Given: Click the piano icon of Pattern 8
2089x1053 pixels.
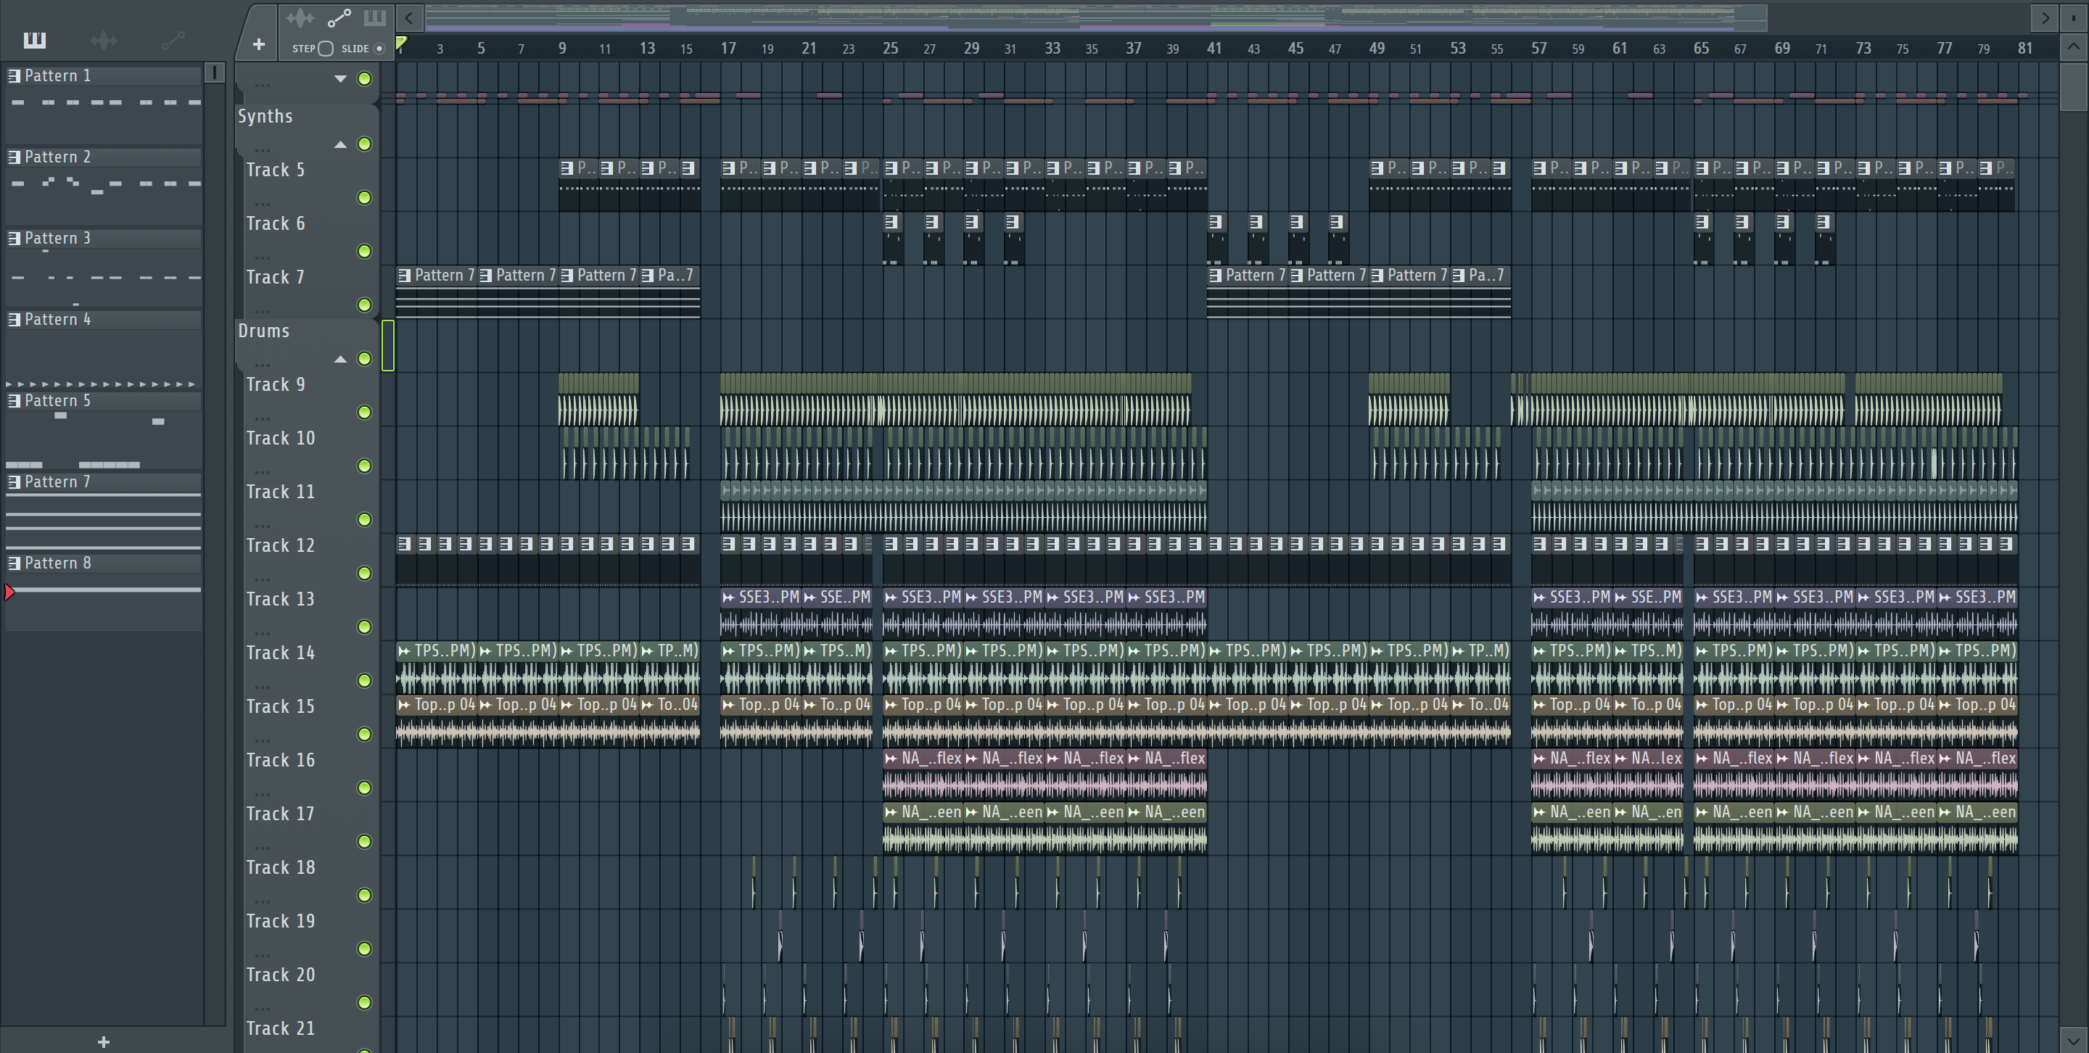Looking at the screenshot, I should tap(14, 563).
